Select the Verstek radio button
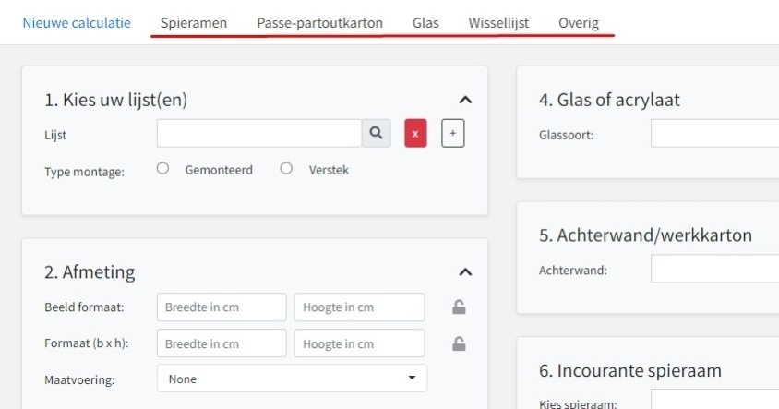The width and height of the screenshot is (779, 409). pyautogui.click(x=286, y=168)
